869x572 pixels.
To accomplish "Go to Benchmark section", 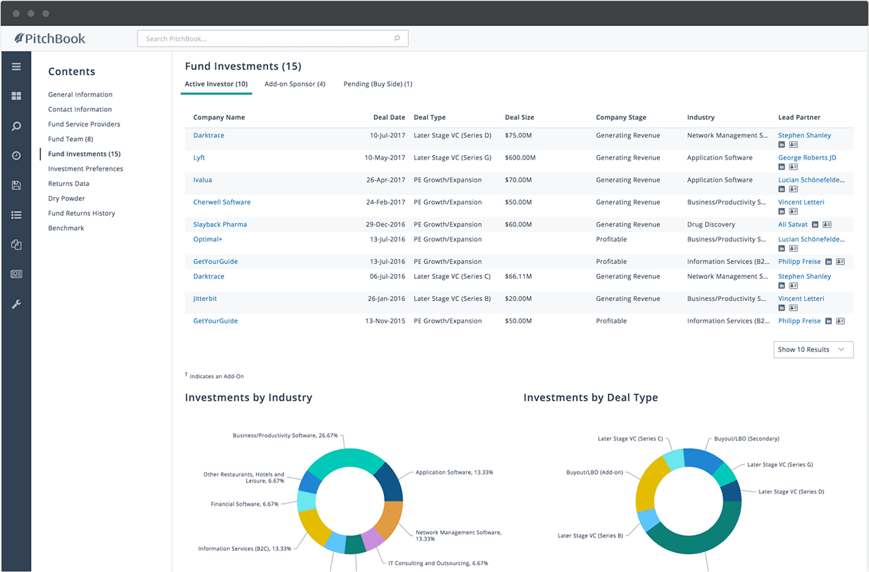I will click(66, 228).
